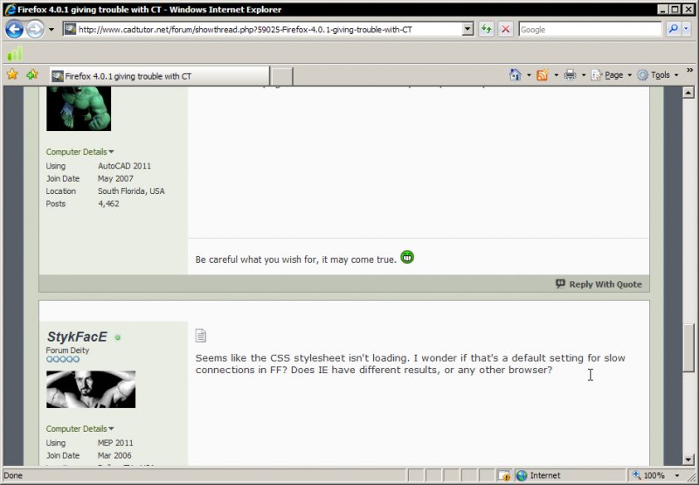Expand Computer Details above MEP 2011
Image resolution: width=699 pixels, height=485 pixels.
click(80, 428)
